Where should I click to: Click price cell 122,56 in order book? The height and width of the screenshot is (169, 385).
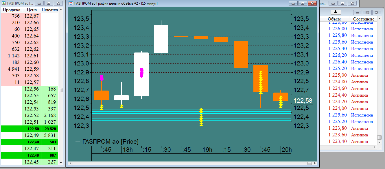pos(32,89)
